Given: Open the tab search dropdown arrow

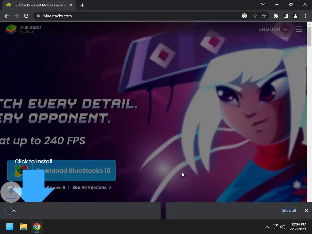Looking at the screenshot, I should 263,4.
